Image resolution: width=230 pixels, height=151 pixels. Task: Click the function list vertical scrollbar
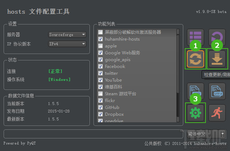coord(178,72)
